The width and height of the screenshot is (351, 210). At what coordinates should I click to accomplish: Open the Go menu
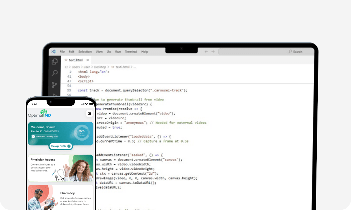tap(109, 52)
